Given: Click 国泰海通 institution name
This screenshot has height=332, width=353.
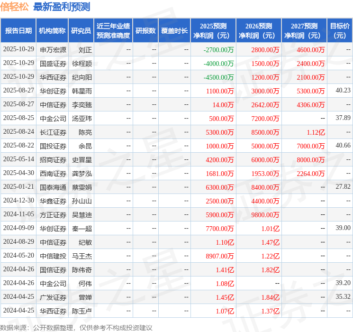Looking at the screenshot, I should point(53,187).
